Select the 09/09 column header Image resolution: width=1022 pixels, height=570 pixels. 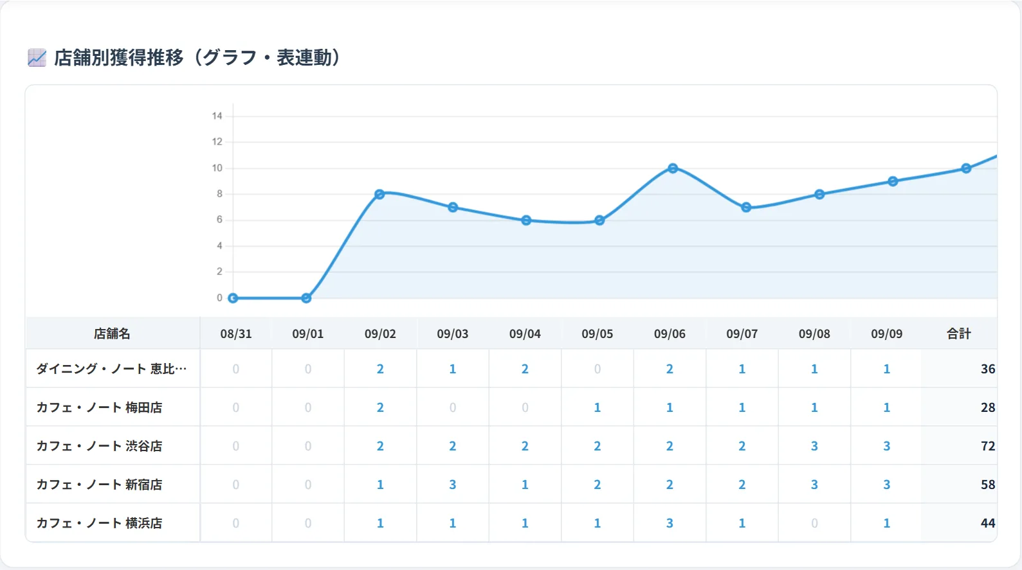tap(887, 334)
